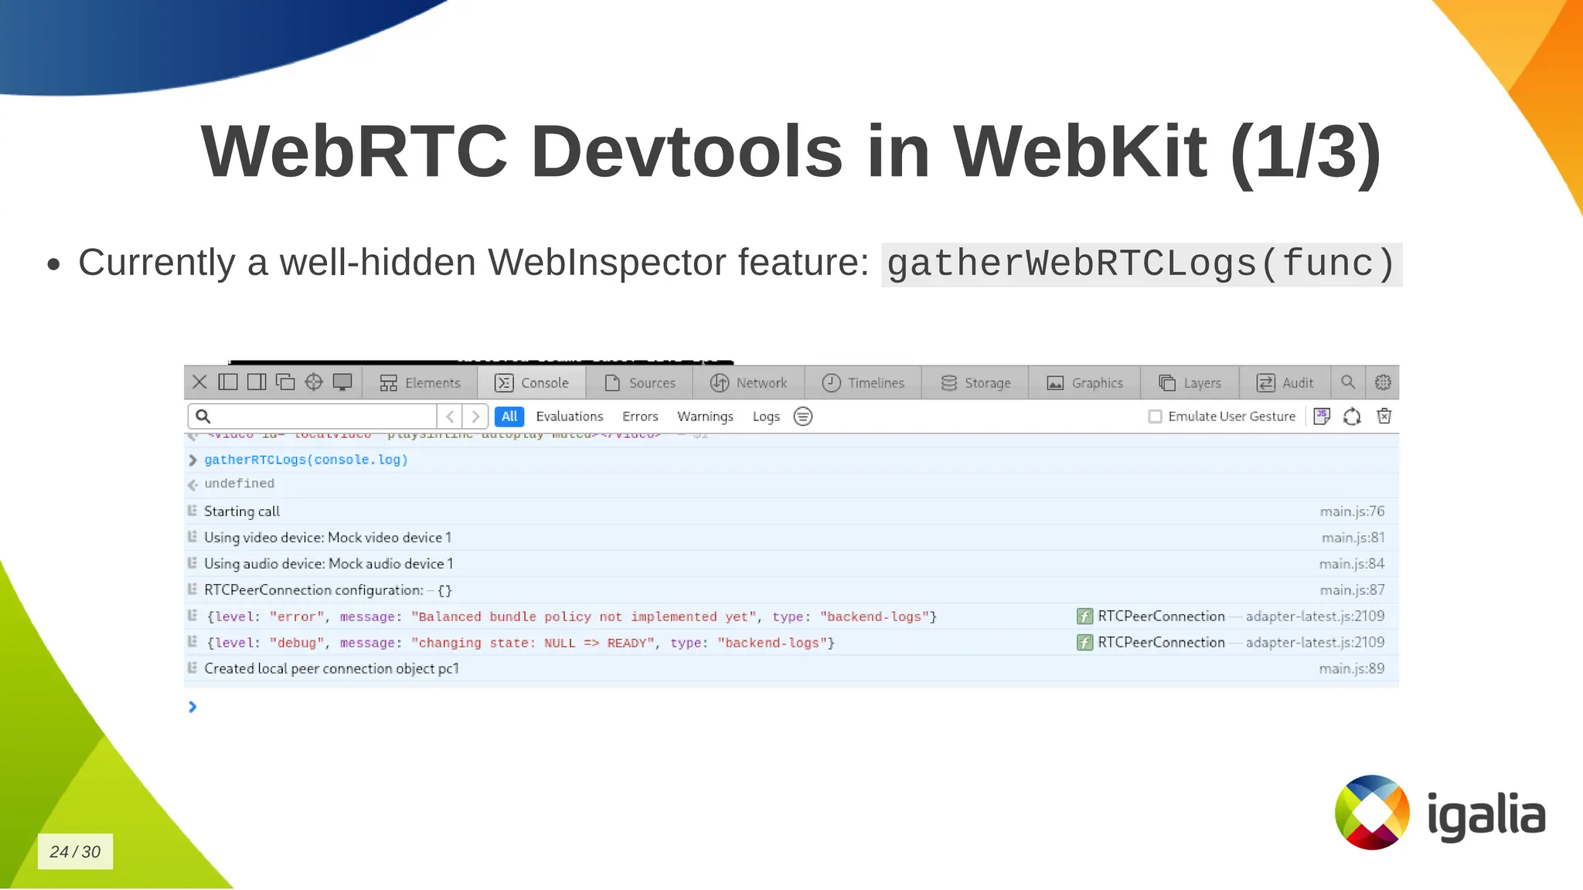Open the Storage tab
This screenshot has width=1583, height=890.
(x=975, y=382)
